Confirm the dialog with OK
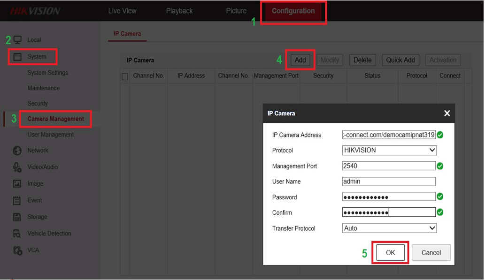Image resolution: width=485 pixels, height=280 pixels. [390, 253]
